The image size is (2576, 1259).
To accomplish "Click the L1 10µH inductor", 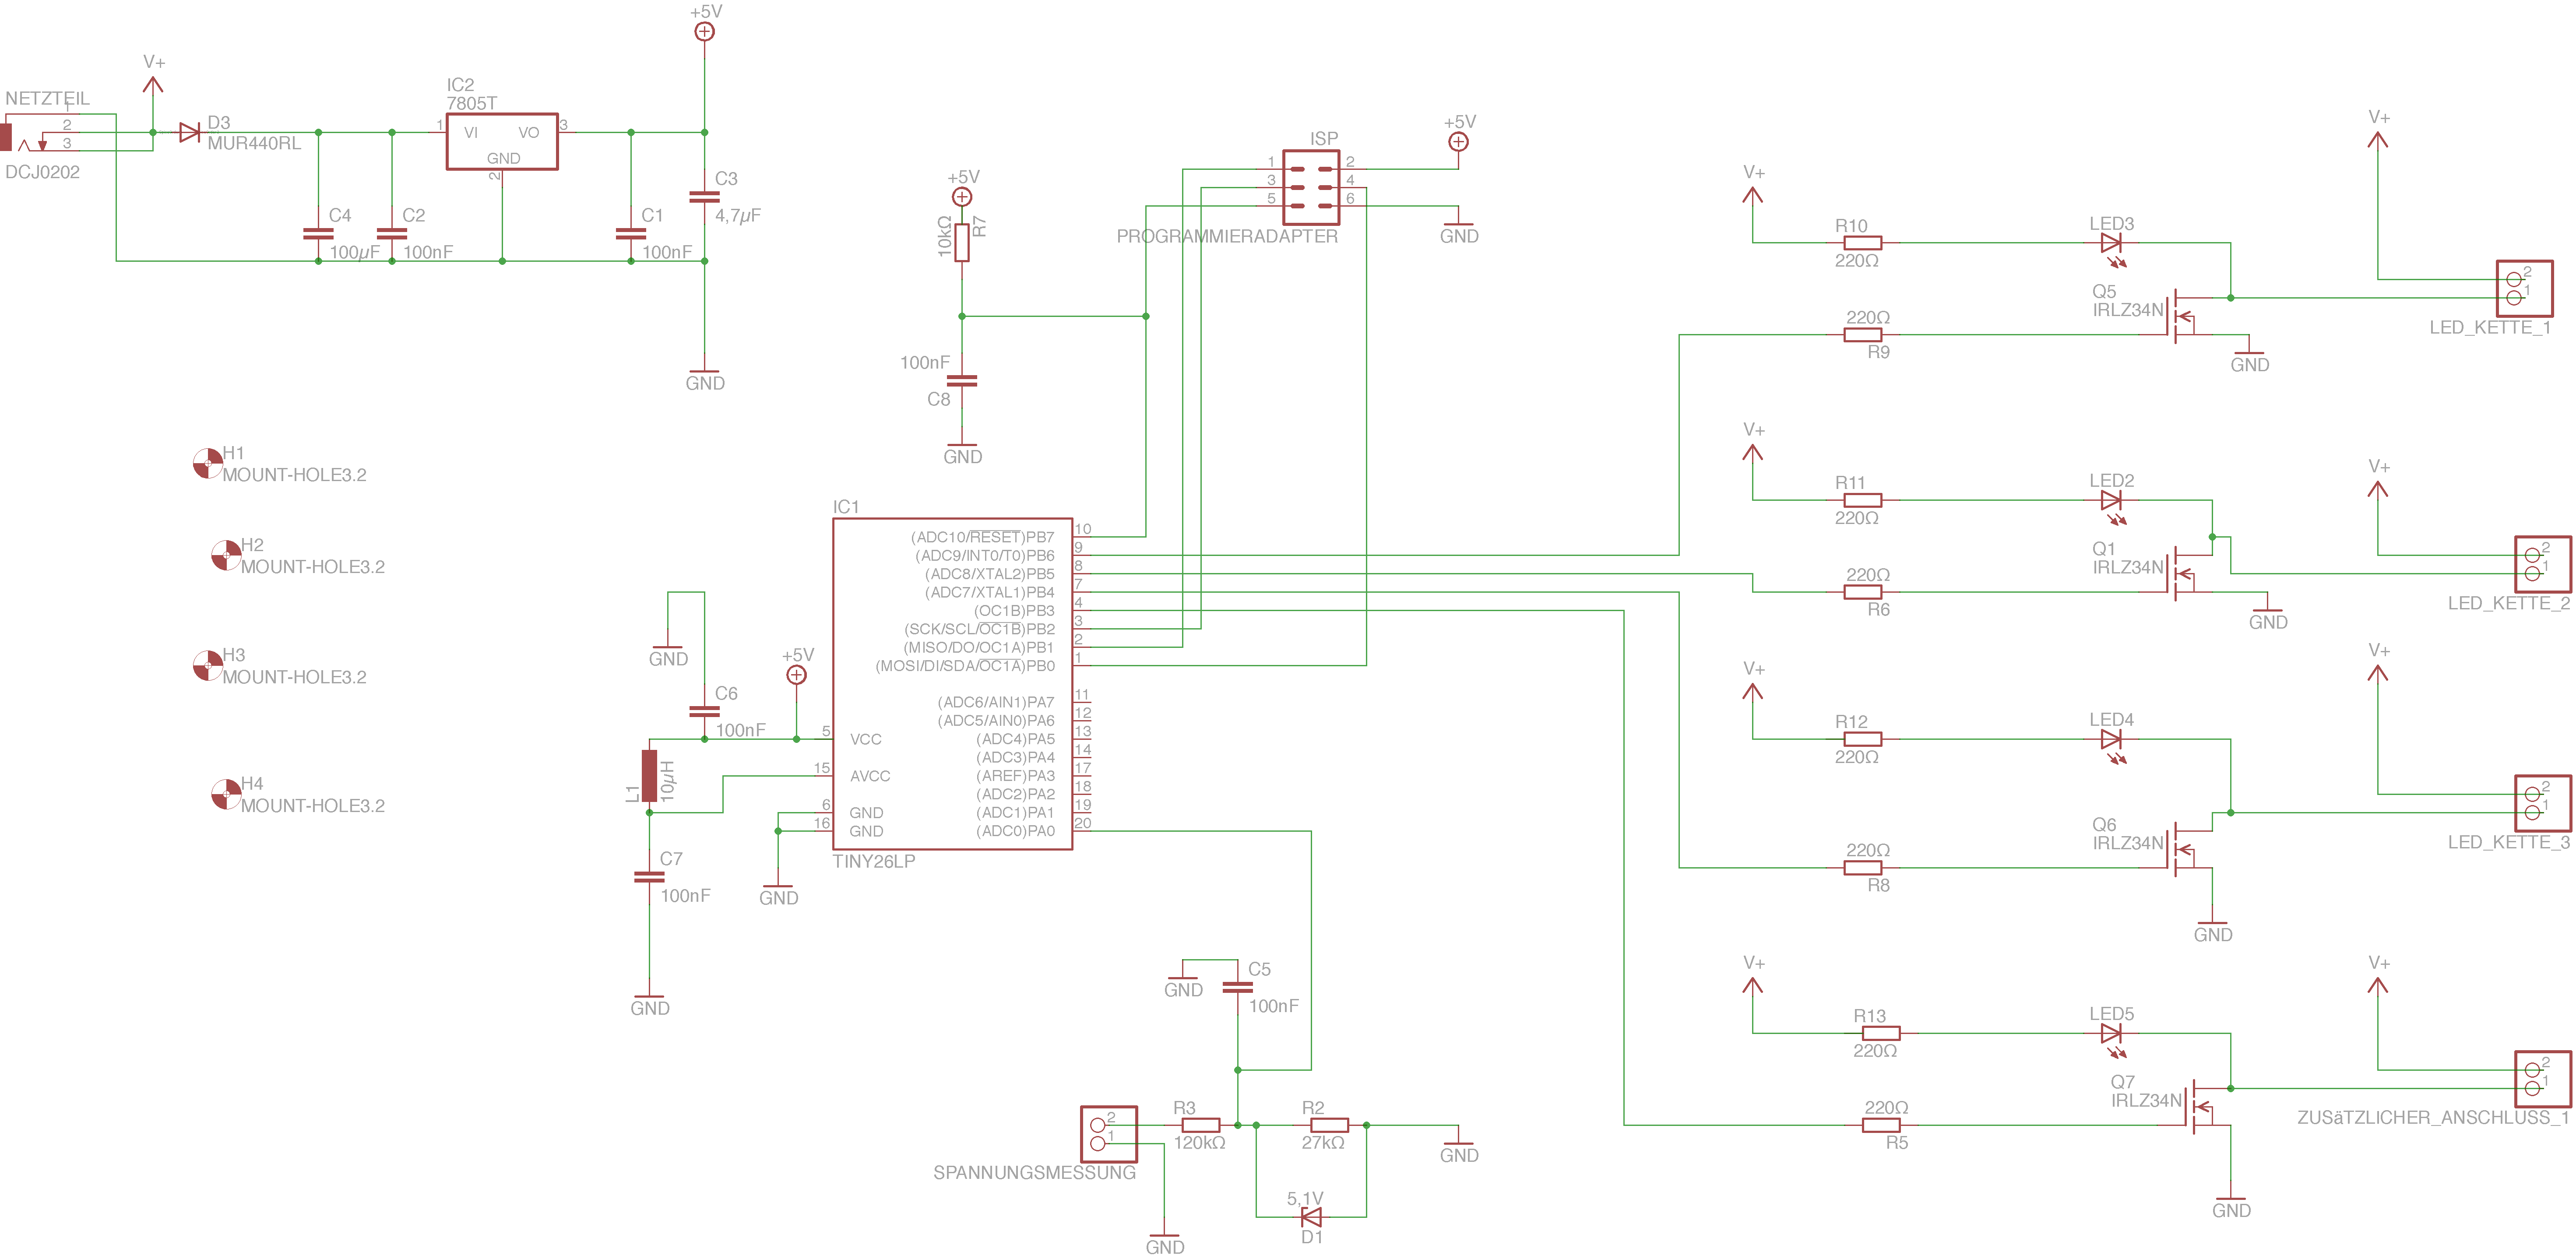I will [649, 776].
